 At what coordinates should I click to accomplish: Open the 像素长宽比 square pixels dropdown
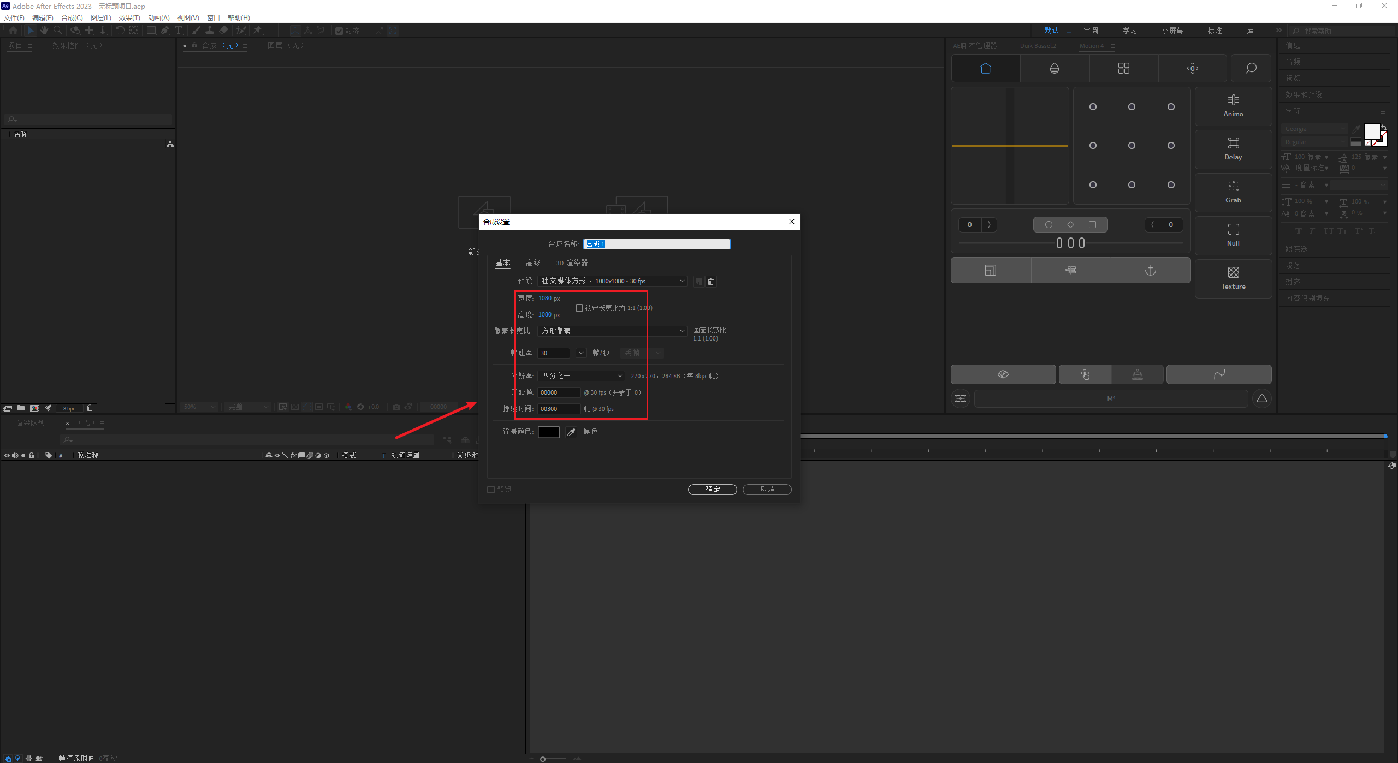(x=612, y=331)
